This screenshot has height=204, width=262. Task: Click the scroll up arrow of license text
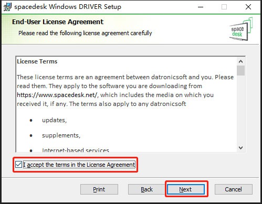point(240,61)
